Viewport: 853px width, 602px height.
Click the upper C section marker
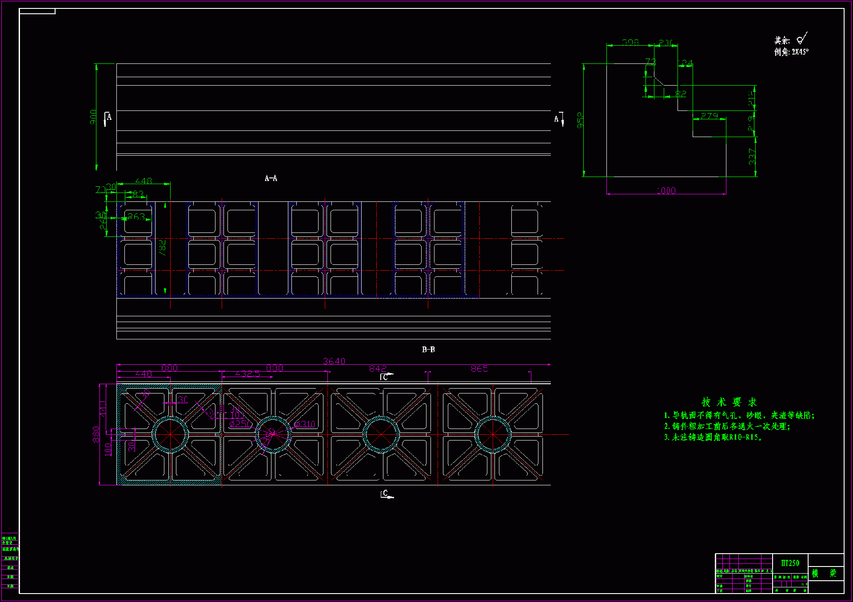386,377
